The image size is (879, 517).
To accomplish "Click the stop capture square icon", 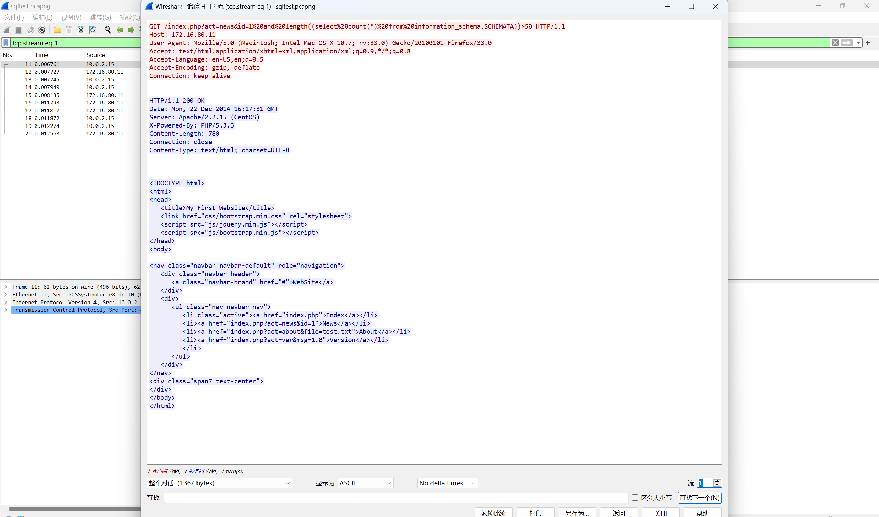I will pyautogui.click(x=19, y=30).
